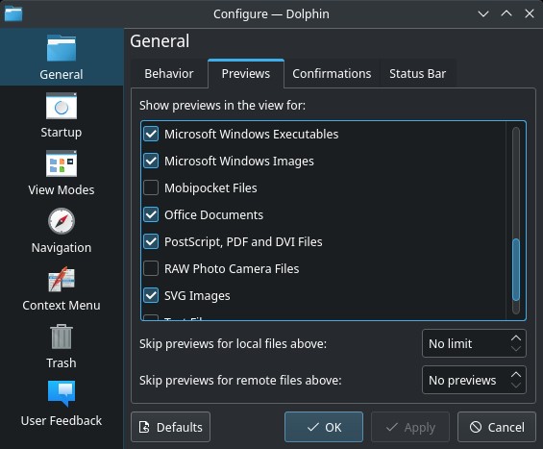The height and width of the screenshot is (449, 543).
Task: Click the preview list scrollbar handle
Action: 516,269
